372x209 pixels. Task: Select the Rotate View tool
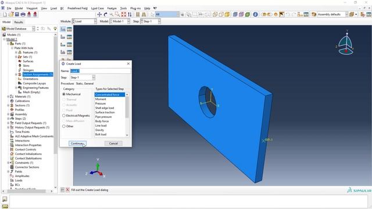coord(106,15)
